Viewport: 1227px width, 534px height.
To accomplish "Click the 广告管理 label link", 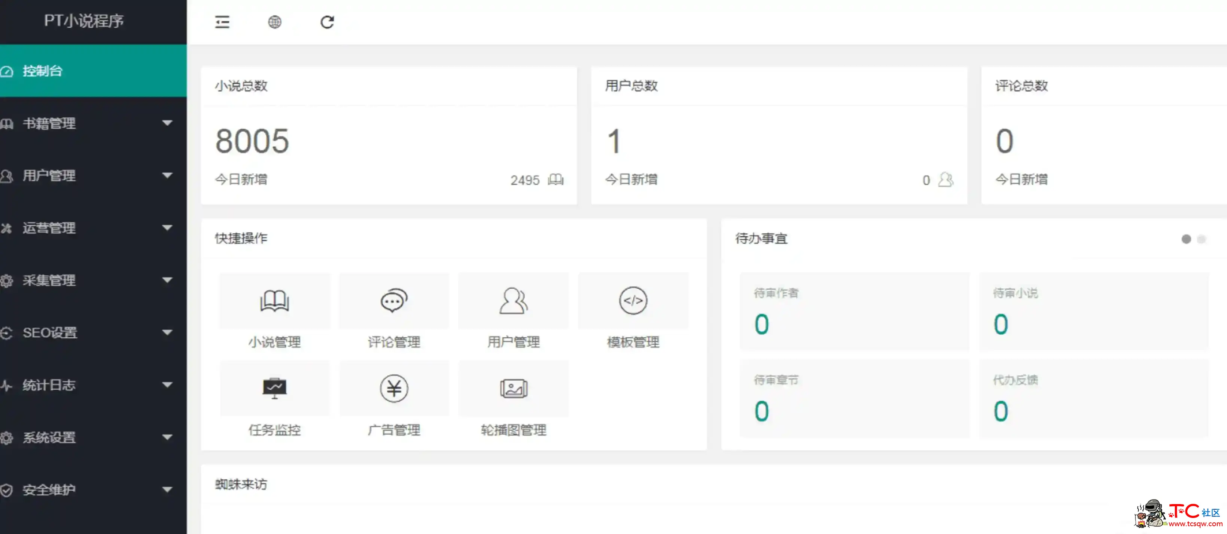I will [394, 430].
